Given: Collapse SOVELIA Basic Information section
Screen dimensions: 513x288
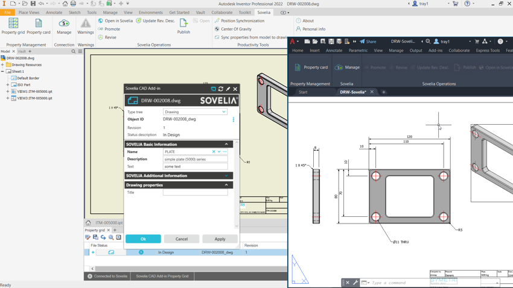Looking at the screenshot, I should (x=226, y=144).
